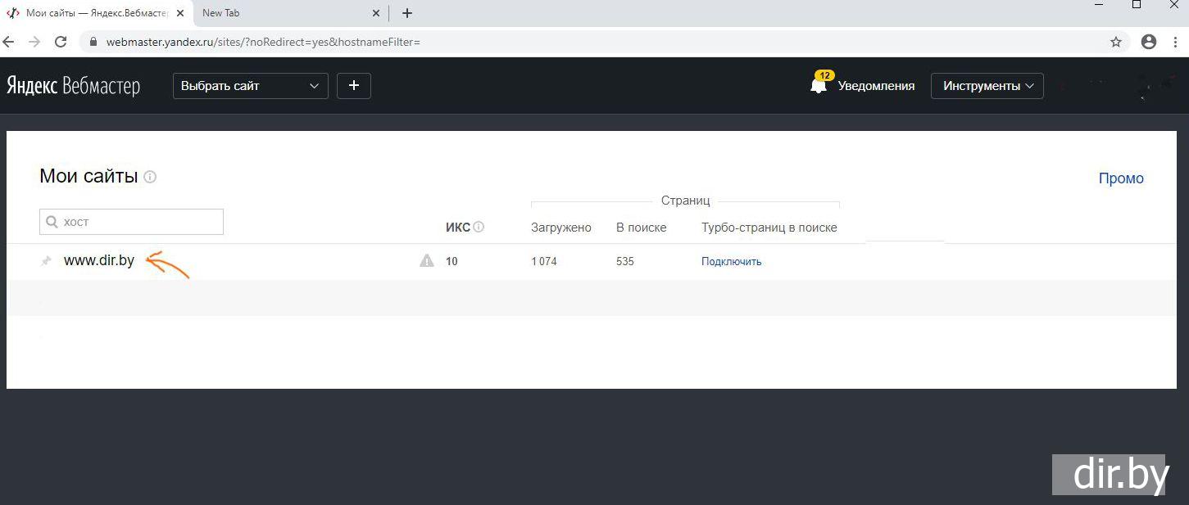Open the Промо link
The width and height of the screenshot is (1189, 505).
(x=1121, y=178)
